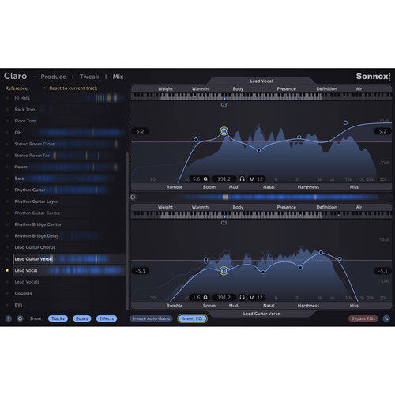Click the bell filter shape icon in Lead Guitar Verse EQ
The height and width of the screenshot is (395, 395).
point(252,298)
